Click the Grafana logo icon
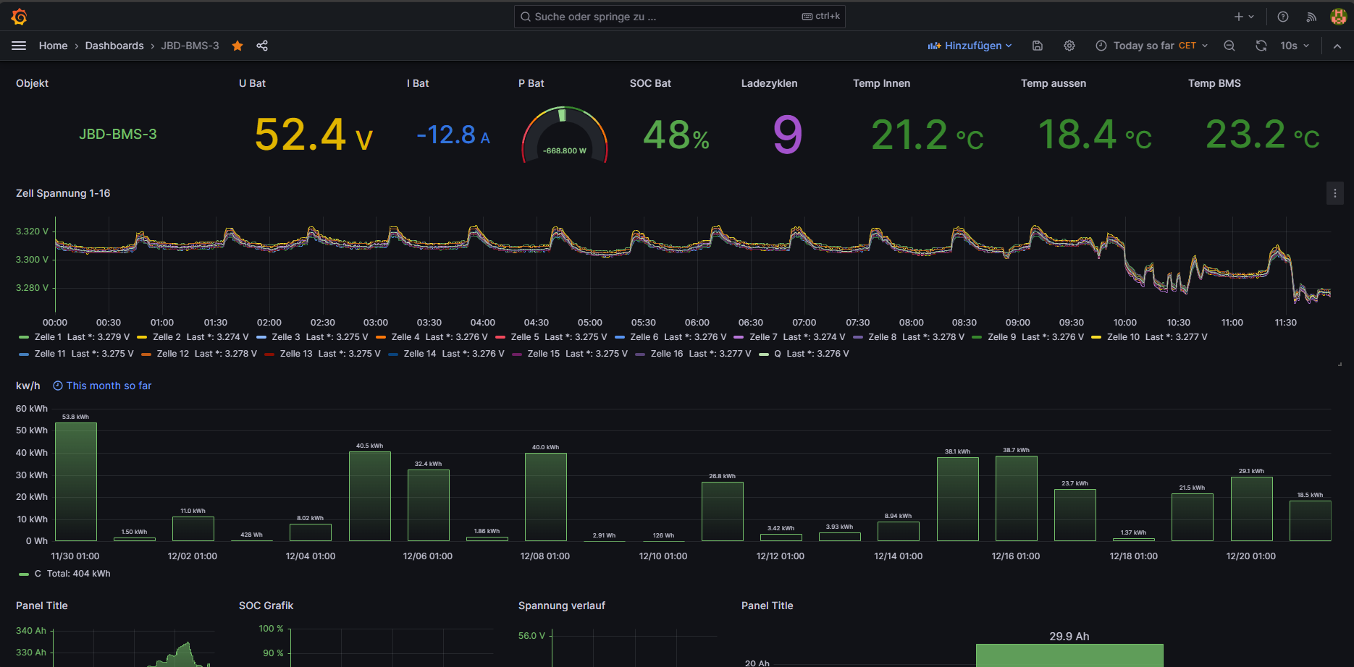The width and height of the screenshot is (1354, 667). pos(20,17)
